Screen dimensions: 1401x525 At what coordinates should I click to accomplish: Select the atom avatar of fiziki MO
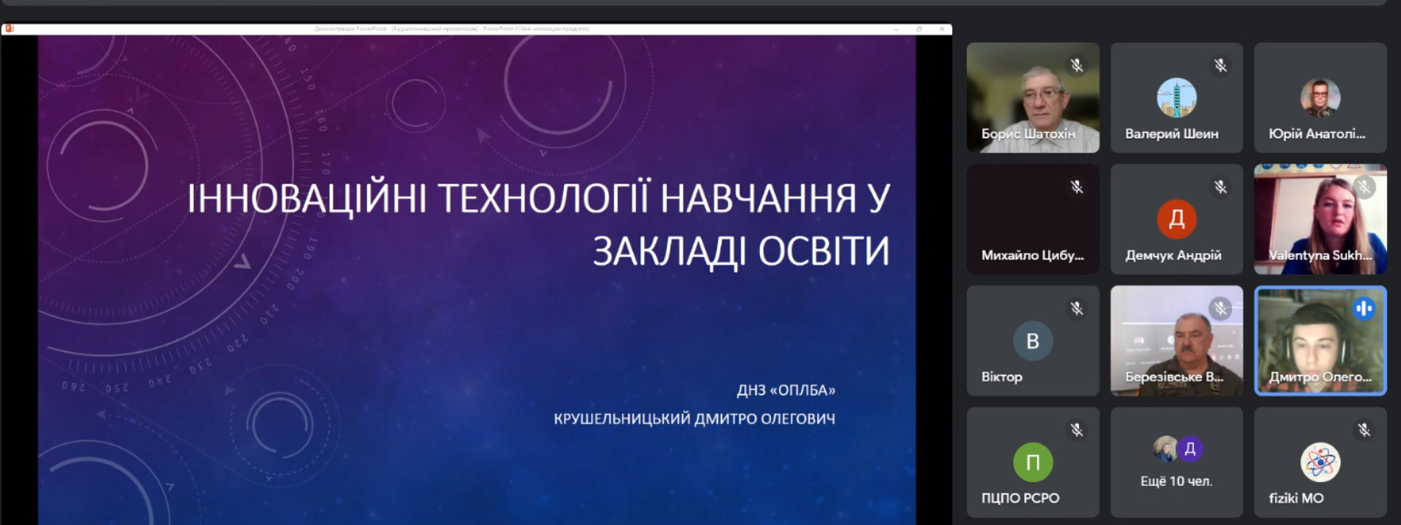tap(1320, 462)
